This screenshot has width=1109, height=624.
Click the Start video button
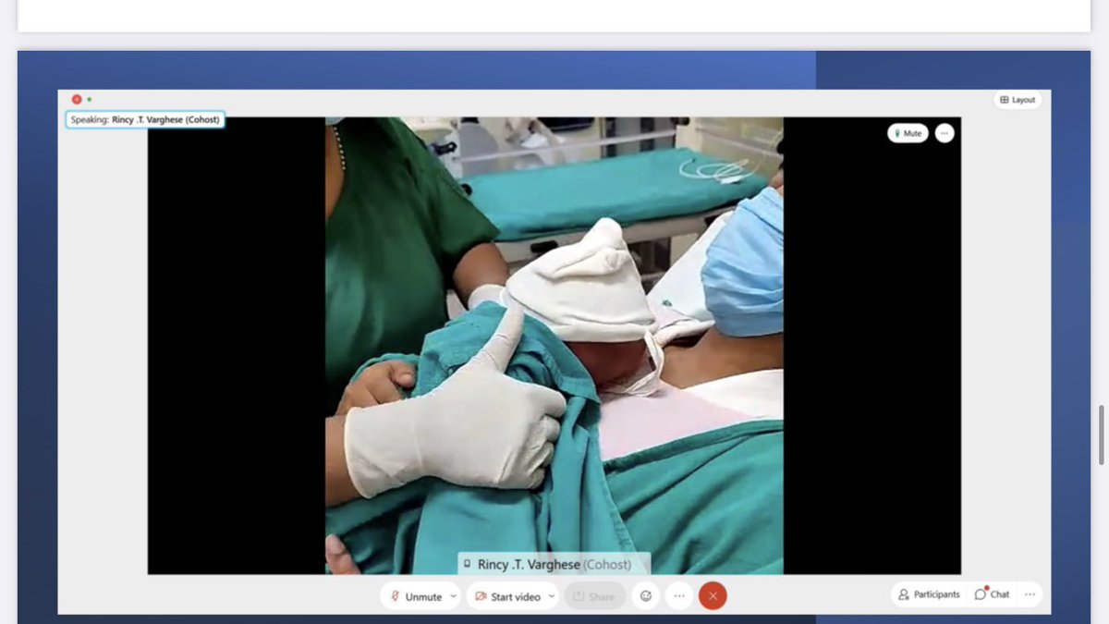506,596
